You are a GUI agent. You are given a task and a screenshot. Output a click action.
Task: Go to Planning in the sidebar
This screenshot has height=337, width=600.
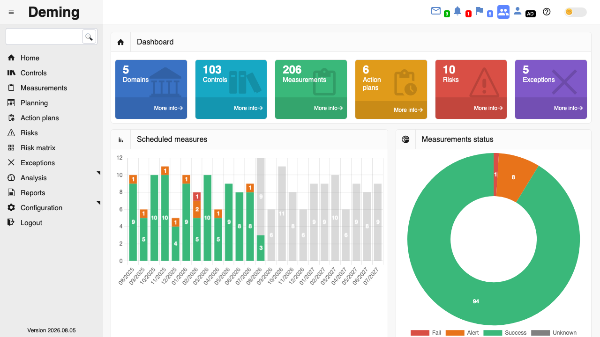(34, 103)
